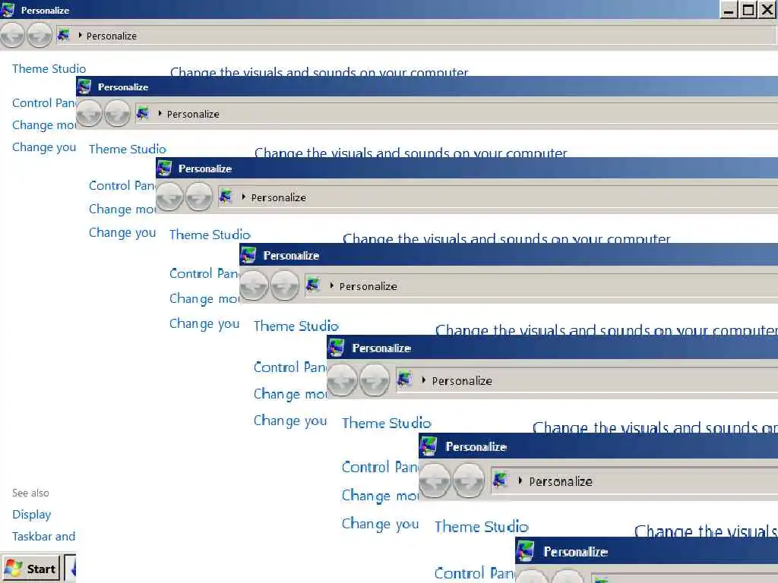This screenshot has width=778, height=583.
Task: Click 'Change you' link in second-from-back Personalize window
Action: click(x=122, y=232)
